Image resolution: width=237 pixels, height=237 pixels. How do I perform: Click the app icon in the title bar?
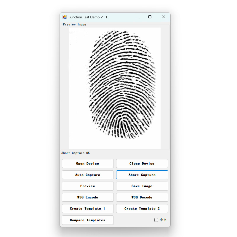tap(65, 17)
